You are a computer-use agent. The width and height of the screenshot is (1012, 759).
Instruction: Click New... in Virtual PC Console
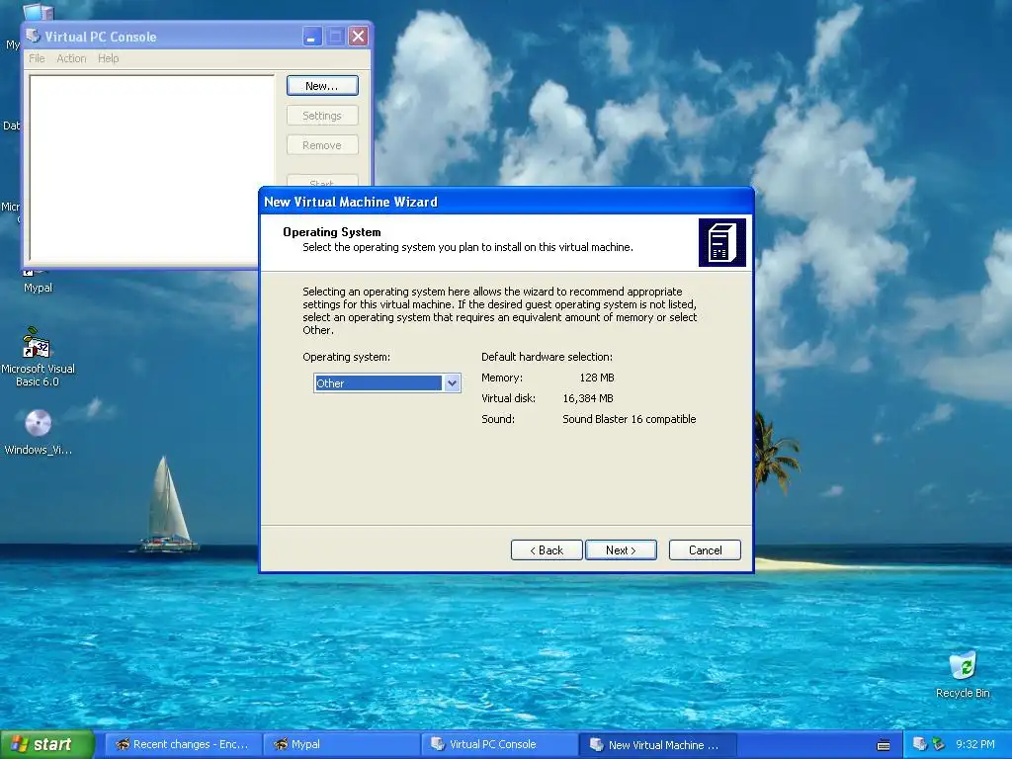coord(322,86)
